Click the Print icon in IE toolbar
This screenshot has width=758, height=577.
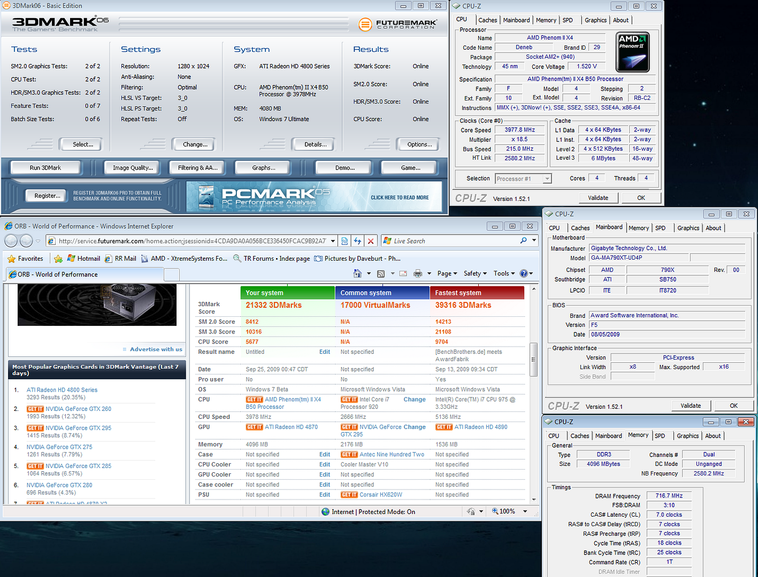coord(418,274)
